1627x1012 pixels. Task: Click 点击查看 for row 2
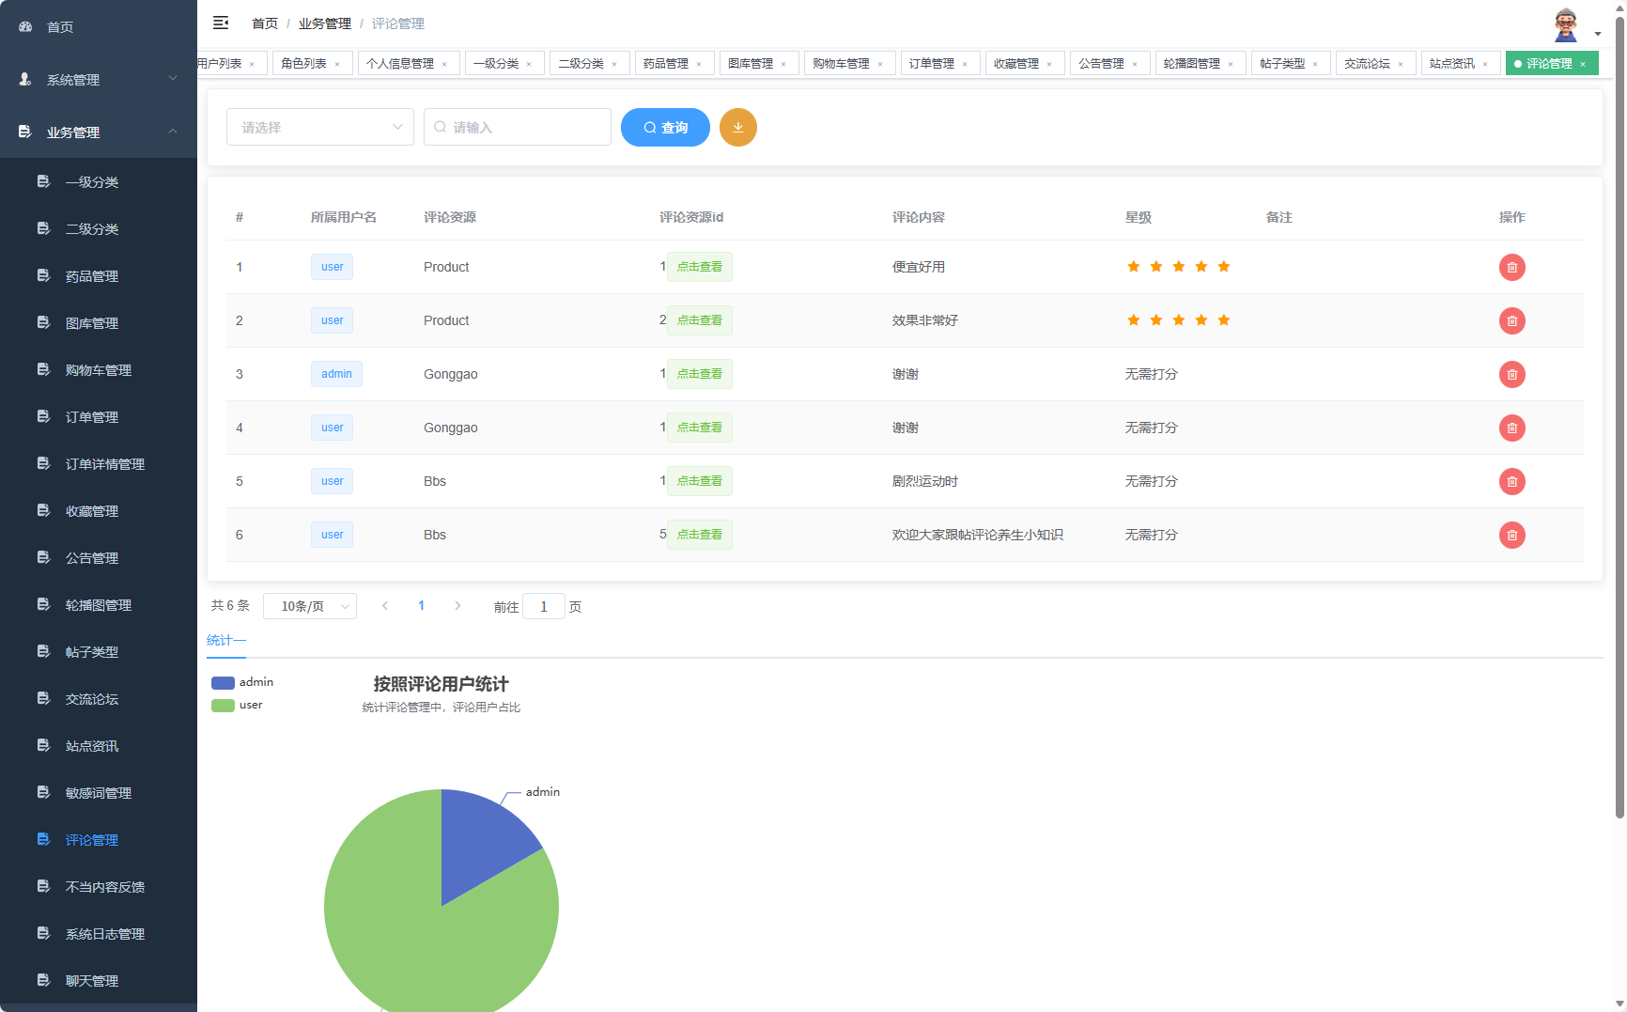pos(699,320)
